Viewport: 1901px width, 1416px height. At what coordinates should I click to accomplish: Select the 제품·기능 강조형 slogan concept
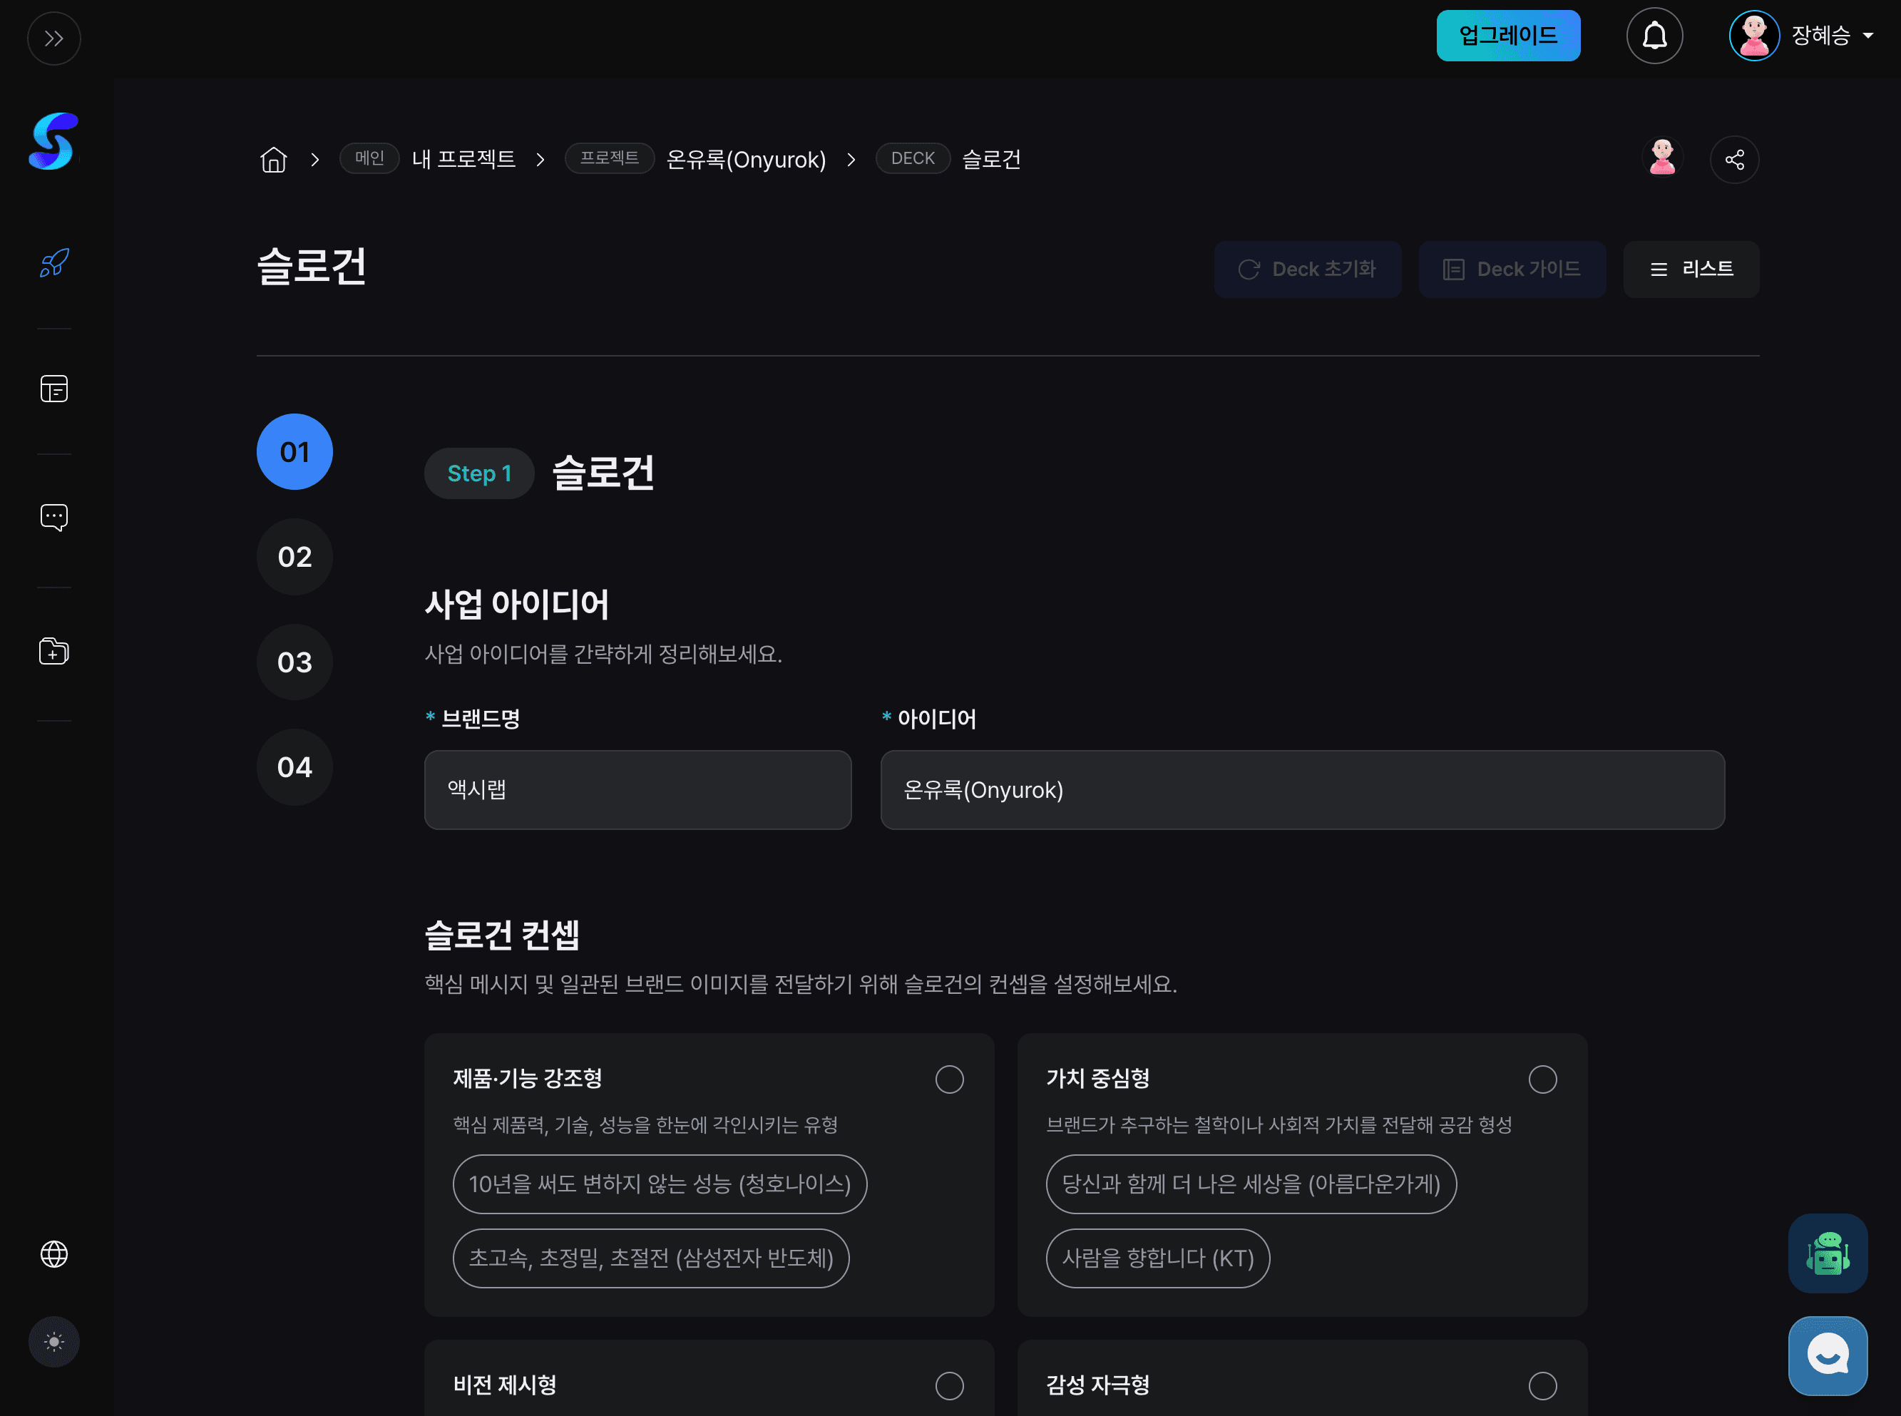[948, 1079]
